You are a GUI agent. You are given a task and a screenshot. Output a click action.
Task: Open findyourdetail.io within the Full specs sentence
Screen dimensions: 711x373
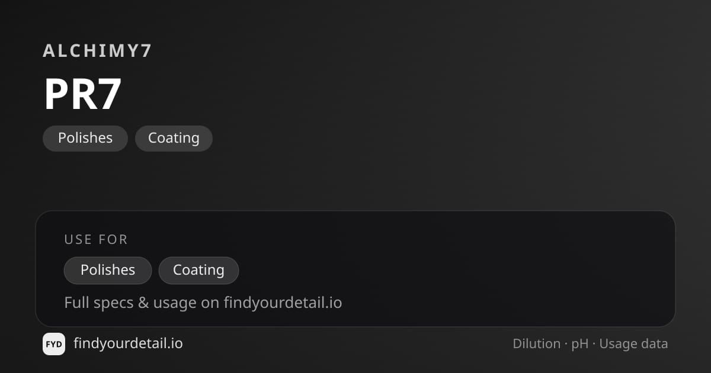click(x=283, y=303)
